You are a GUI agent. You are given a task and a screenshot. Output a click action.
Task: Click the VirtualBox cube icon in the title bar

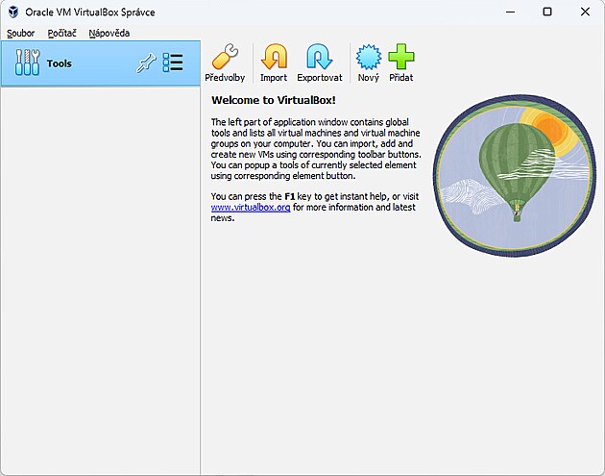13,12
